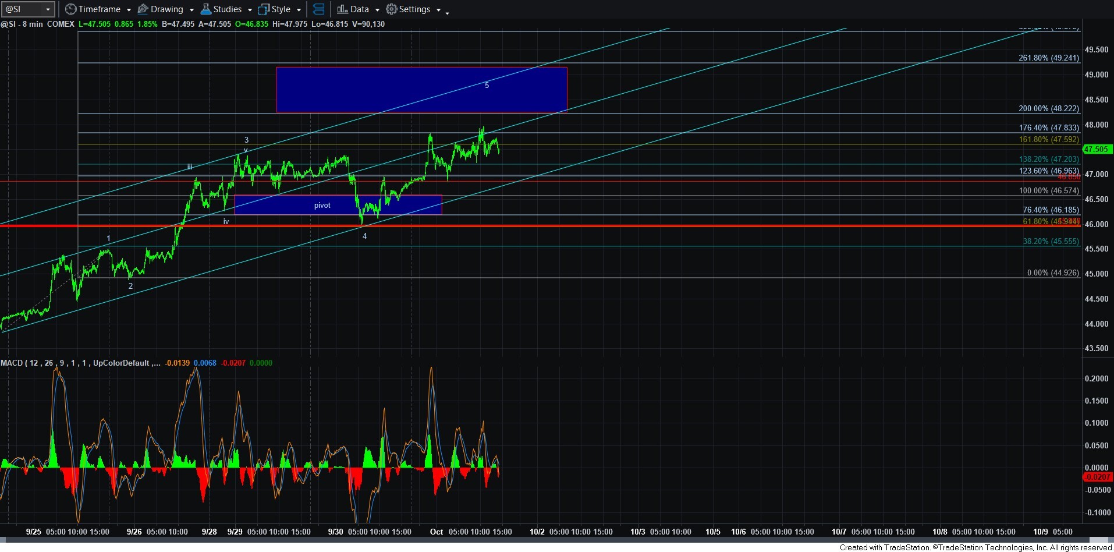This screenshot has height=552, width=1114.
Task: Click the @SI 8 min COMEX status line
Action: pos(38,24)
